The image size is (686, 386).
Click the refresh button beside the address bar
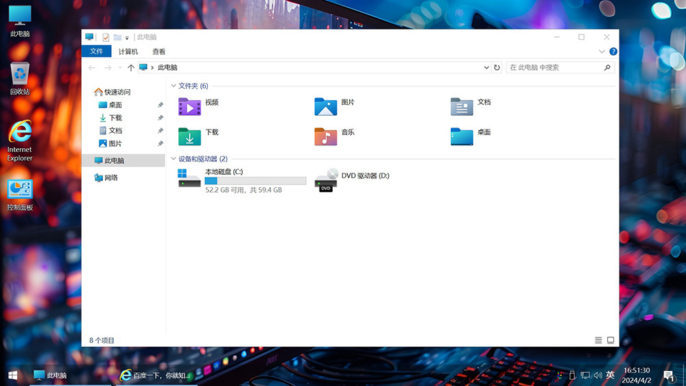coord(497,68)
